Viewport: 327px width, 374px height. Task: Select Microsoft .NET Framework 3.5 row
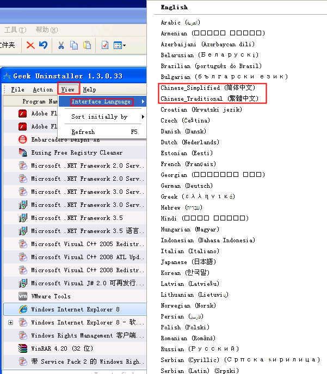(75, 218)
